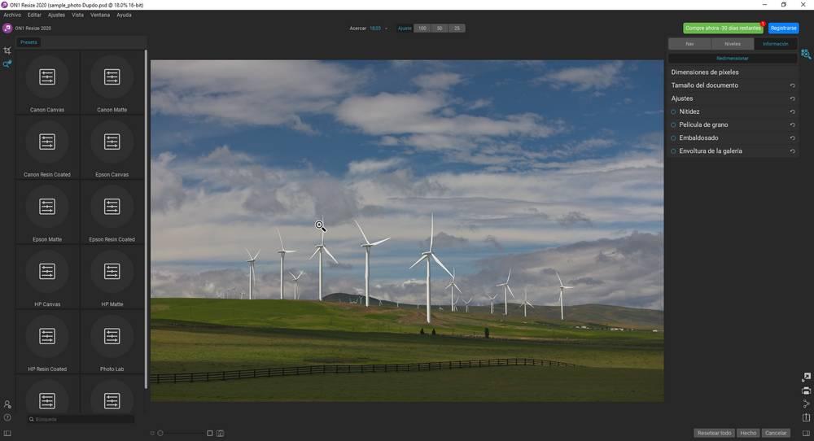The height and width of the screenshot is (441, 814).
Task: Reset the Película de grano settings
Action: tap(792, 125)
